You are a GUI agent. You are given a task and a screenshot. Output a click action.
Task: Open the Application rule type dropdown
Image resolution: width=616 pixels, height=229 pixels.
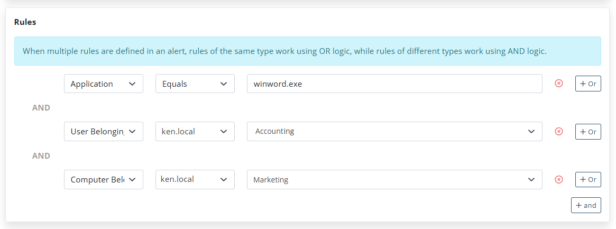coord(103,84)
